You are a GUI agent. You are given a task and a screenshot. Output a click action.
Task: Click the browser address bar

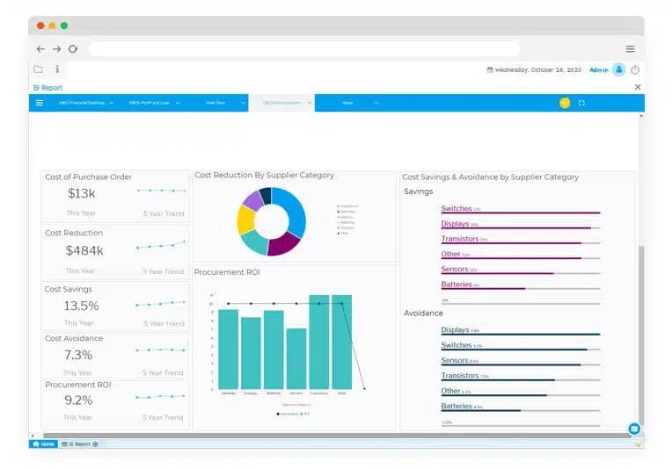tap(304, 49)
